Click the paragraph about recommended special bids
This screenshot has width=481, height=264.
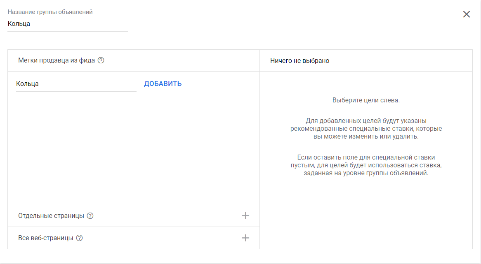coord(366,129)
